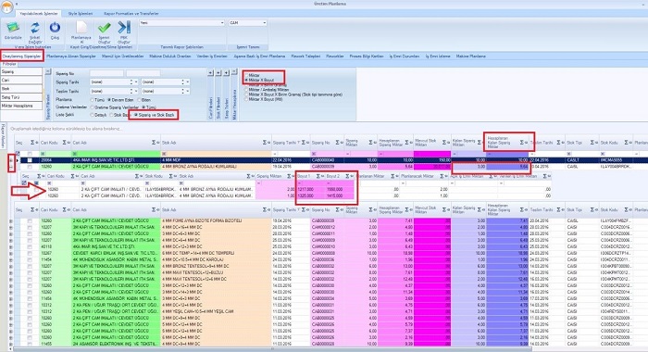Viewport: 648px width, 352px height.
Task: Click sigma icon on Açık İş Emri Miktarı header
Action: 491,176
